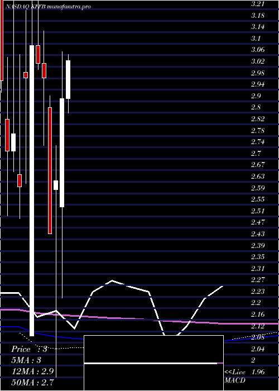Click the 3.06 price axis label
279x391 pixels.
click(x=258, y=50)
